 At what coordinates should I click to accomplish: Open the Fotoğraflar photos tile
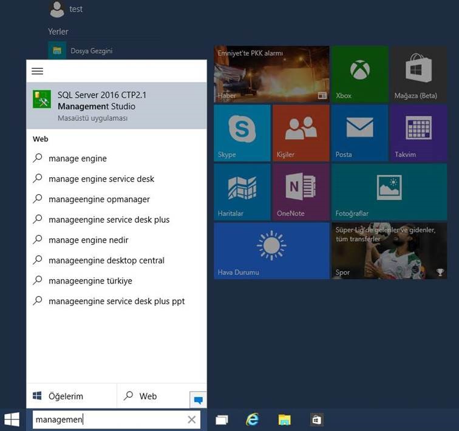389,192
